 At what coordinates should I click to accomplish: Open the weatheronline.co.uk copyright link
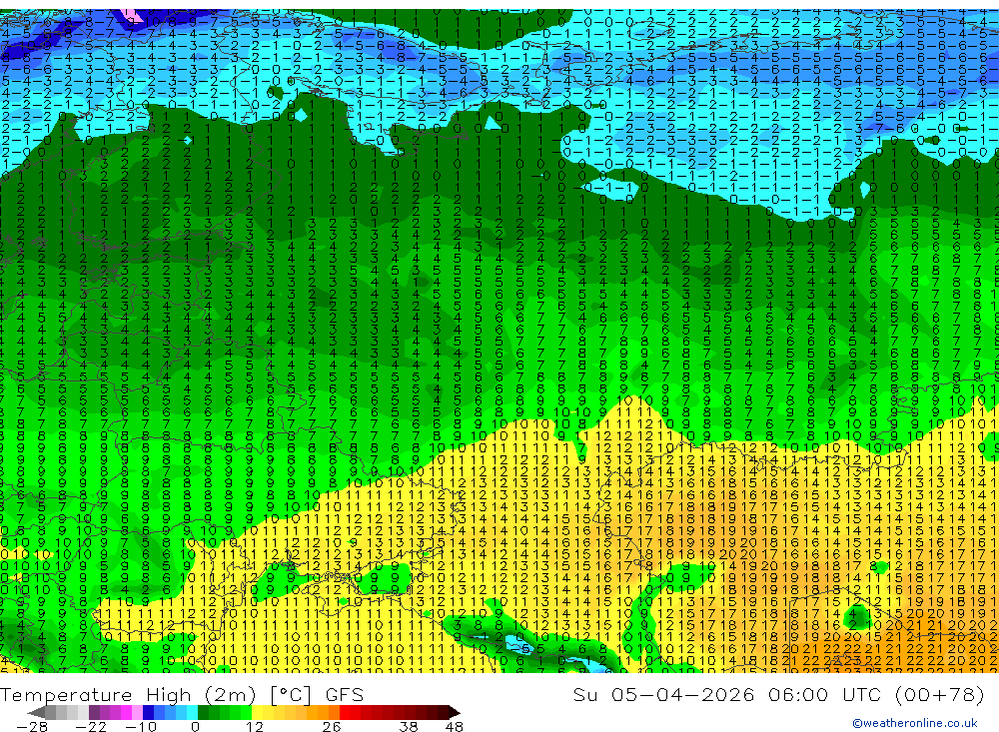click(x=915, y=723)
